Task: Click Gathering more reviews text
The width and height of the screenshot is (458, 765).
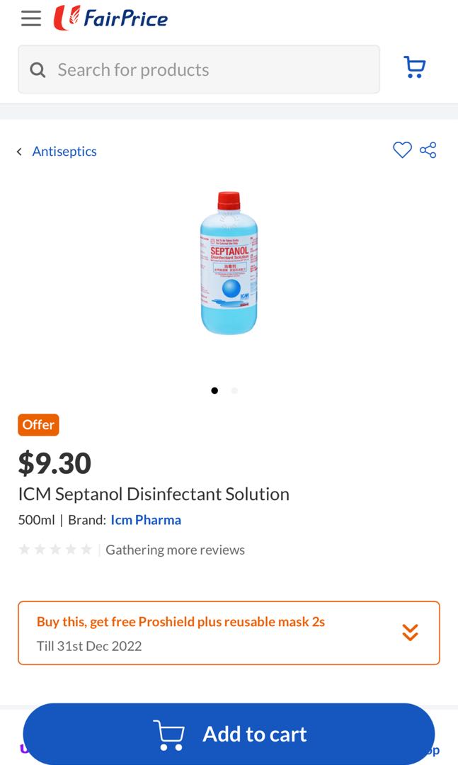Action: coord(174,549)
